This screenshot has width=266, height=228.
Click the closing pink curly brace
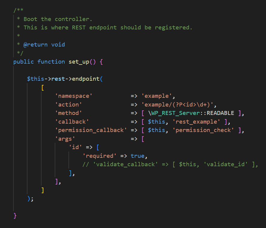(15, 216)
